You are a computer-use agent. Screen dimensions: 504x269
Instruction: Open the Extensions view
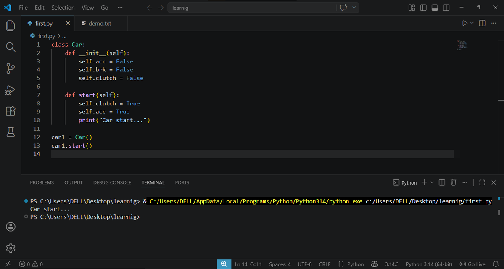click(11, 111)
